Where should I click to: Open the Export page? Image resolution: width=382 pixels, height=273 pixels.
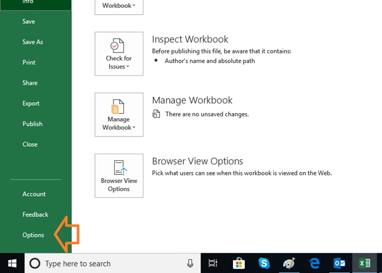click(x=31, y=103)
